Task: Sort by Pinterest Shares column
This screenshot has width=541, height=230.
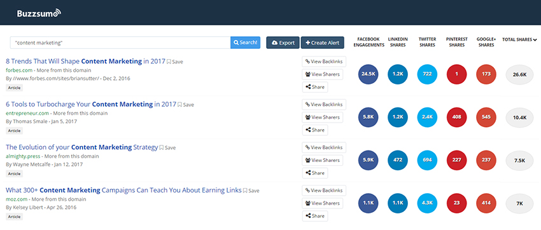Action: (x=457, y=43)
